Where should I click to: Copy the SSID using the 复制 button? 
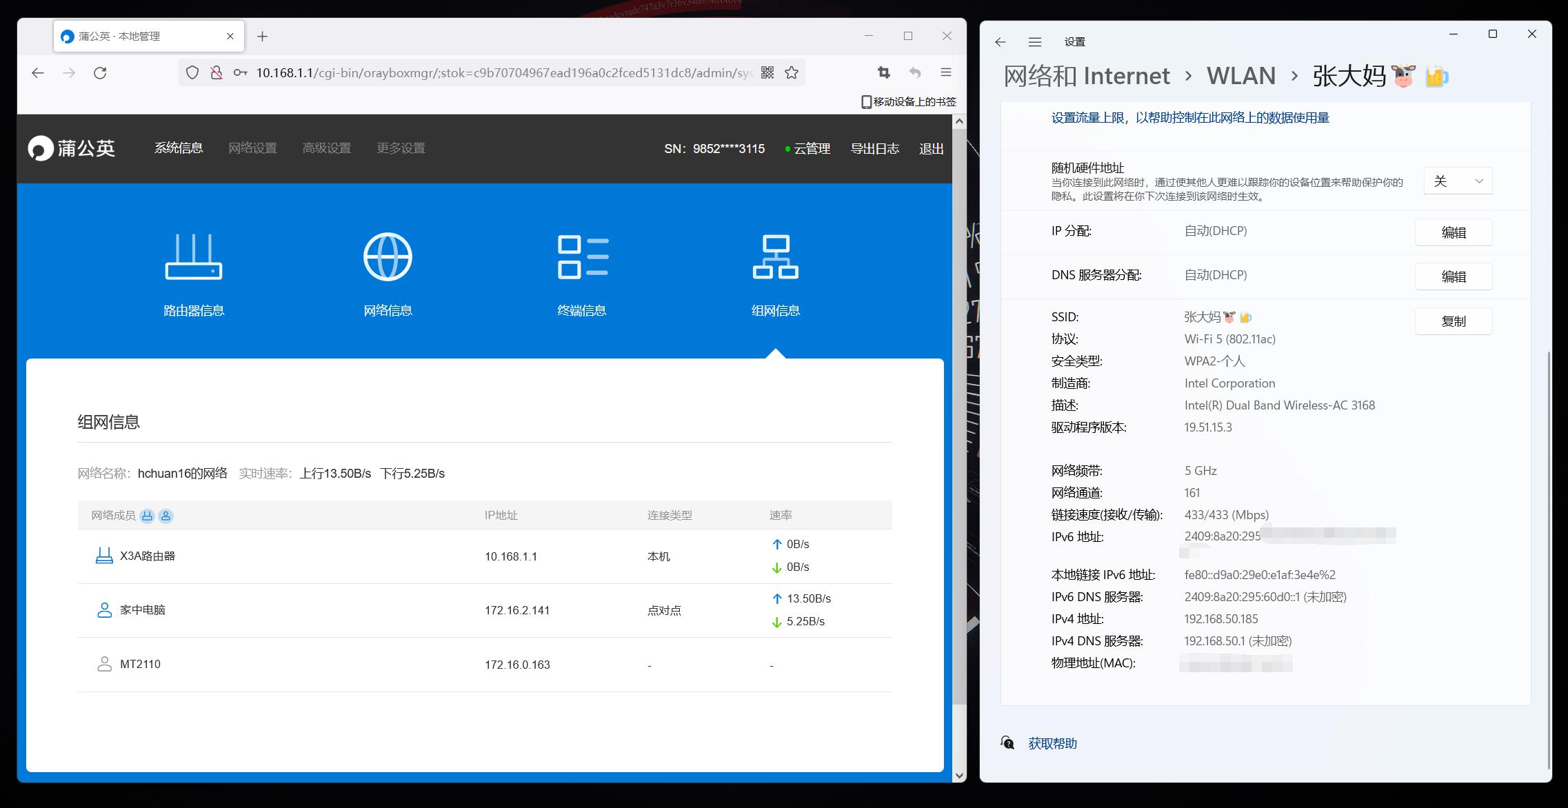click(1454, 321)
